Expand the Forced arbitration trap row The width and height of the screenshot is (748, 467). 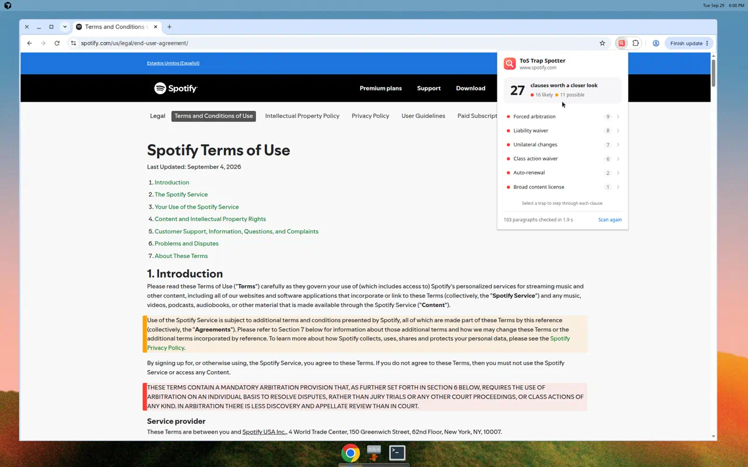coord(563,117)
